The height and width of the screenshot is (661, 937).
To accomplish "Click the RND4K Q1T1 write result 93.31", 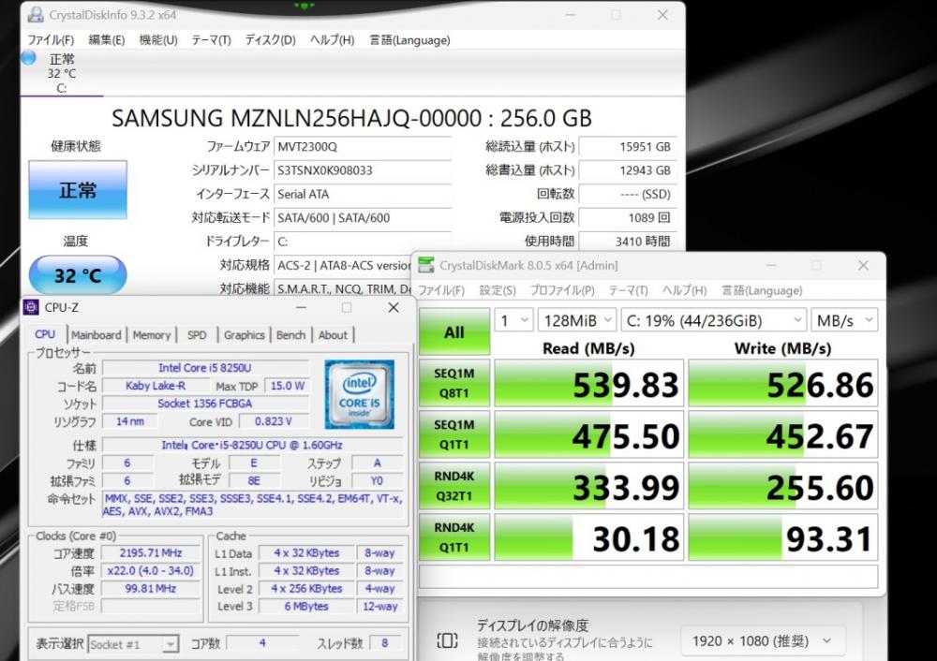I will (x=782, y=537).
